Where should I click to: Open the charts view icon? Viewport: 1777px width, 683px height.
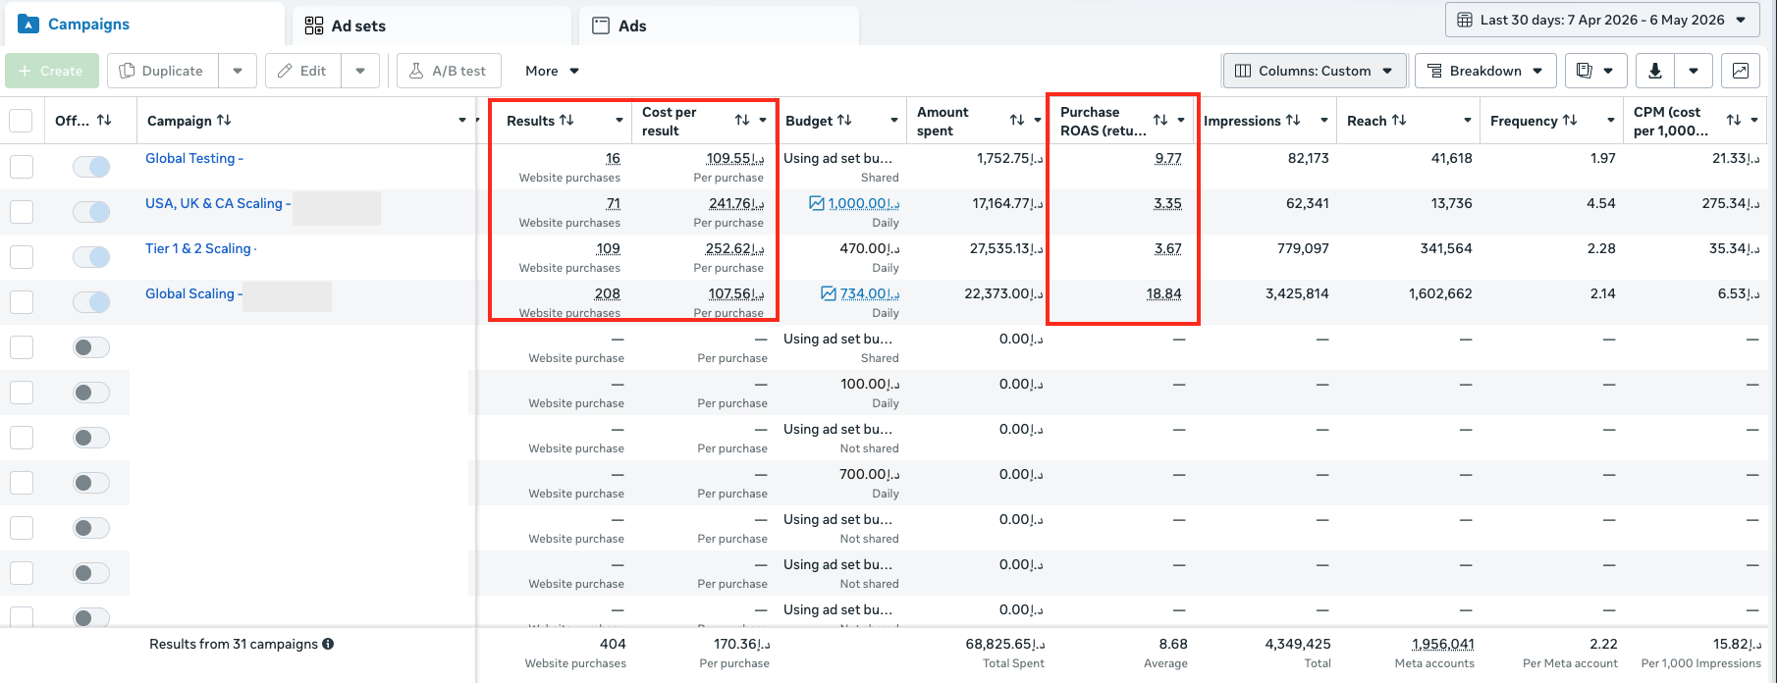point(1740,71)
